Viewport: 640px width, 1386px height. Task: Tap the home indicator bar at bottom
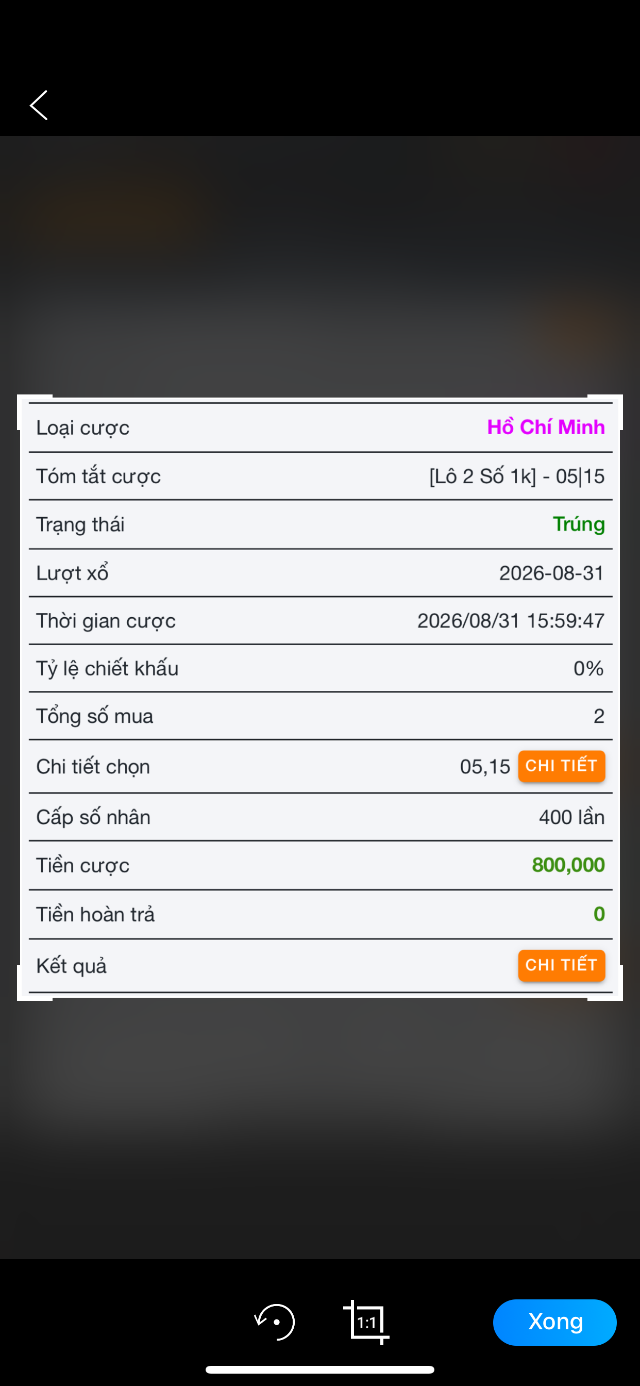pyautogui.click(x=320, y=1369)
